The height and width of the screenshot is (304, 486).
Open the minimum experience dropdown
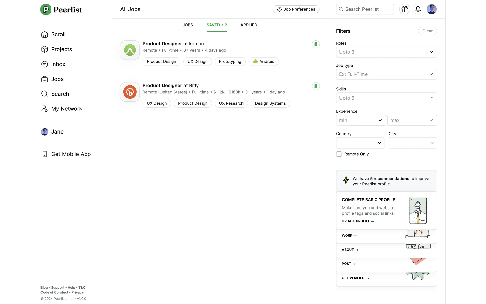361,120
